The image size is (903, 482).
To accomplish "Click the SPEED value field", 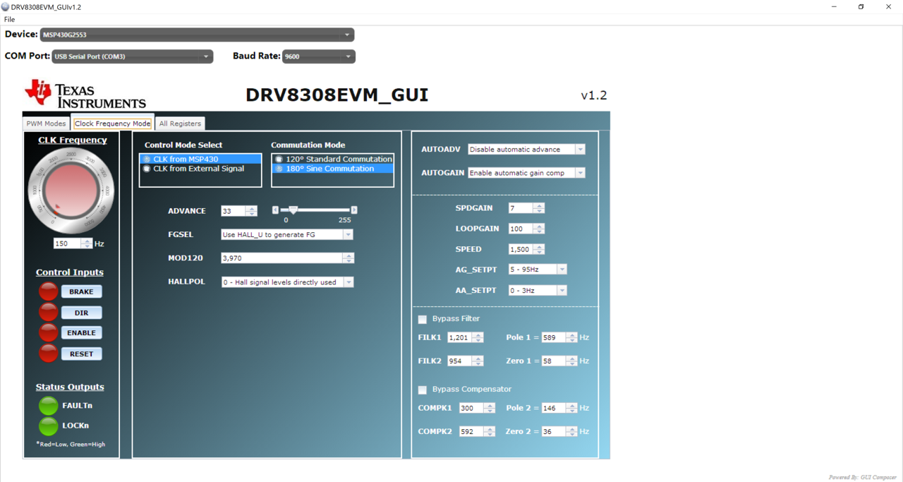I will point(521,249).
